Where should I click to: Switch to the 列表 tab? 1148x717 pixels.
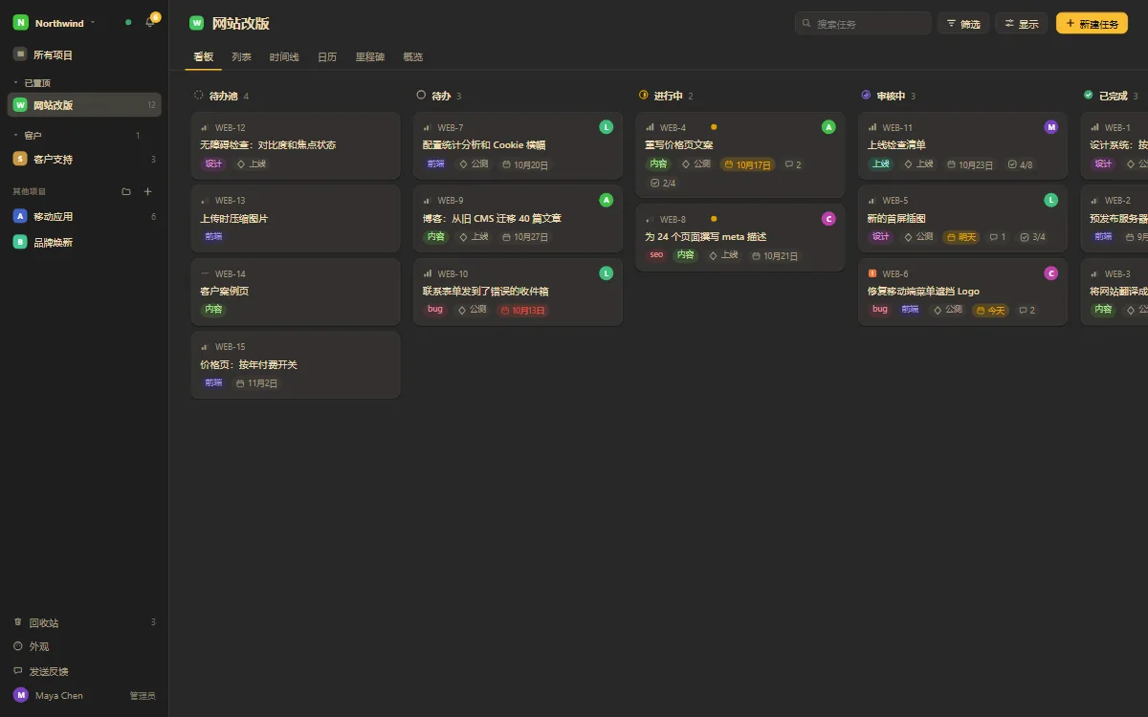pos(241,57)
